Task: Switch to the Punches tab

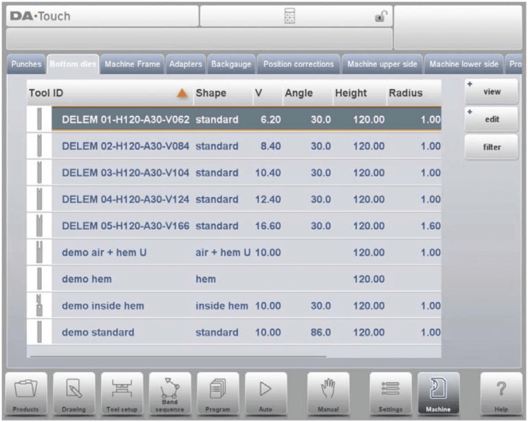Action: pyautogui.click(x=26, y=64)
